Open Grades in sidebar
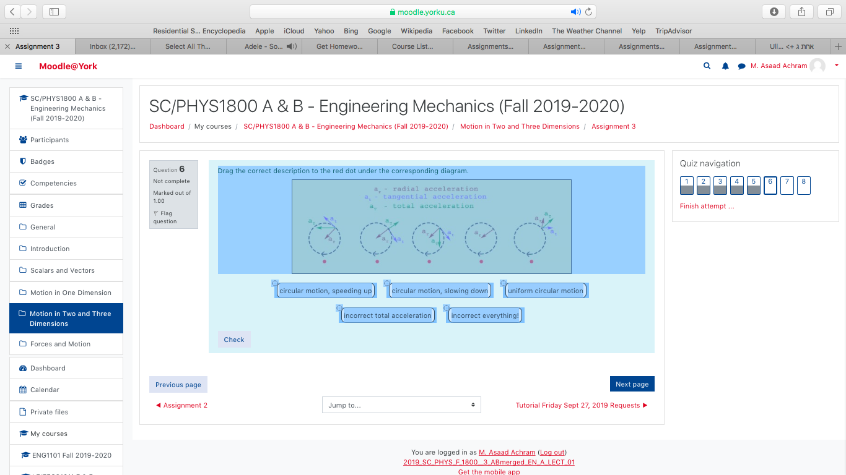 [66, 205]
